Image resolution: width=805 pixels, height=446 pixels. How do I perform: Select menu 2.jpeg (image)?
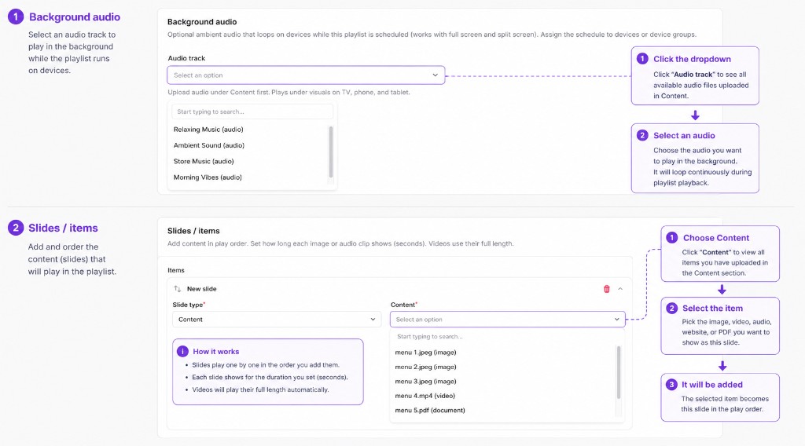425,367
